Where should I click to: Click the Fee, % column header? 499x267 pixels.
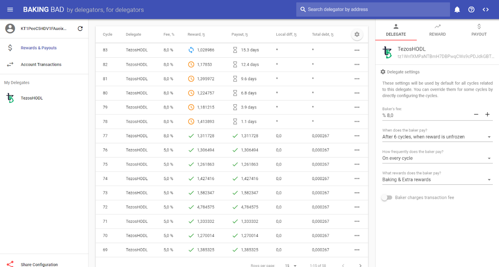point(169,35)
